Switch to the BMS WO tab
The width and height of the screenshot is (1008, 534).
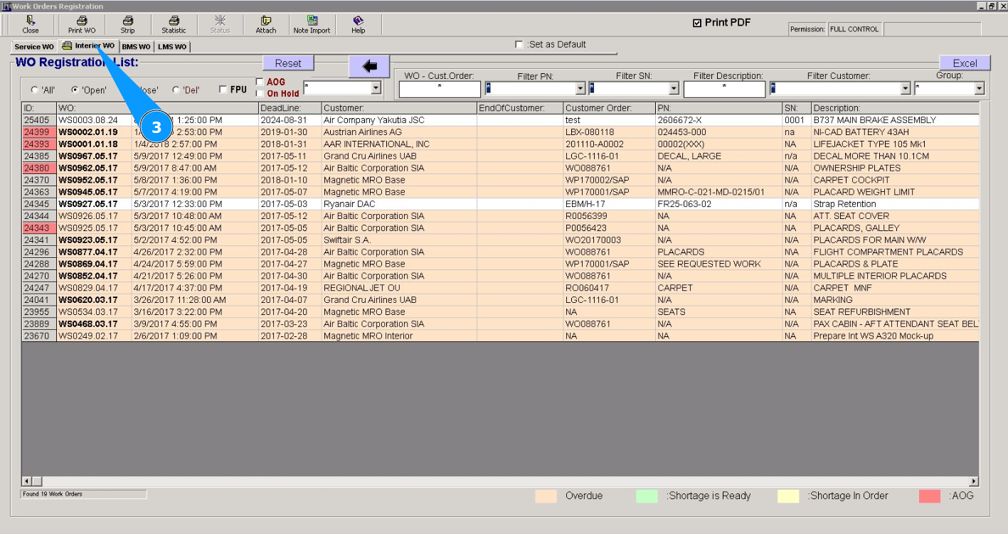coord(136,47)
